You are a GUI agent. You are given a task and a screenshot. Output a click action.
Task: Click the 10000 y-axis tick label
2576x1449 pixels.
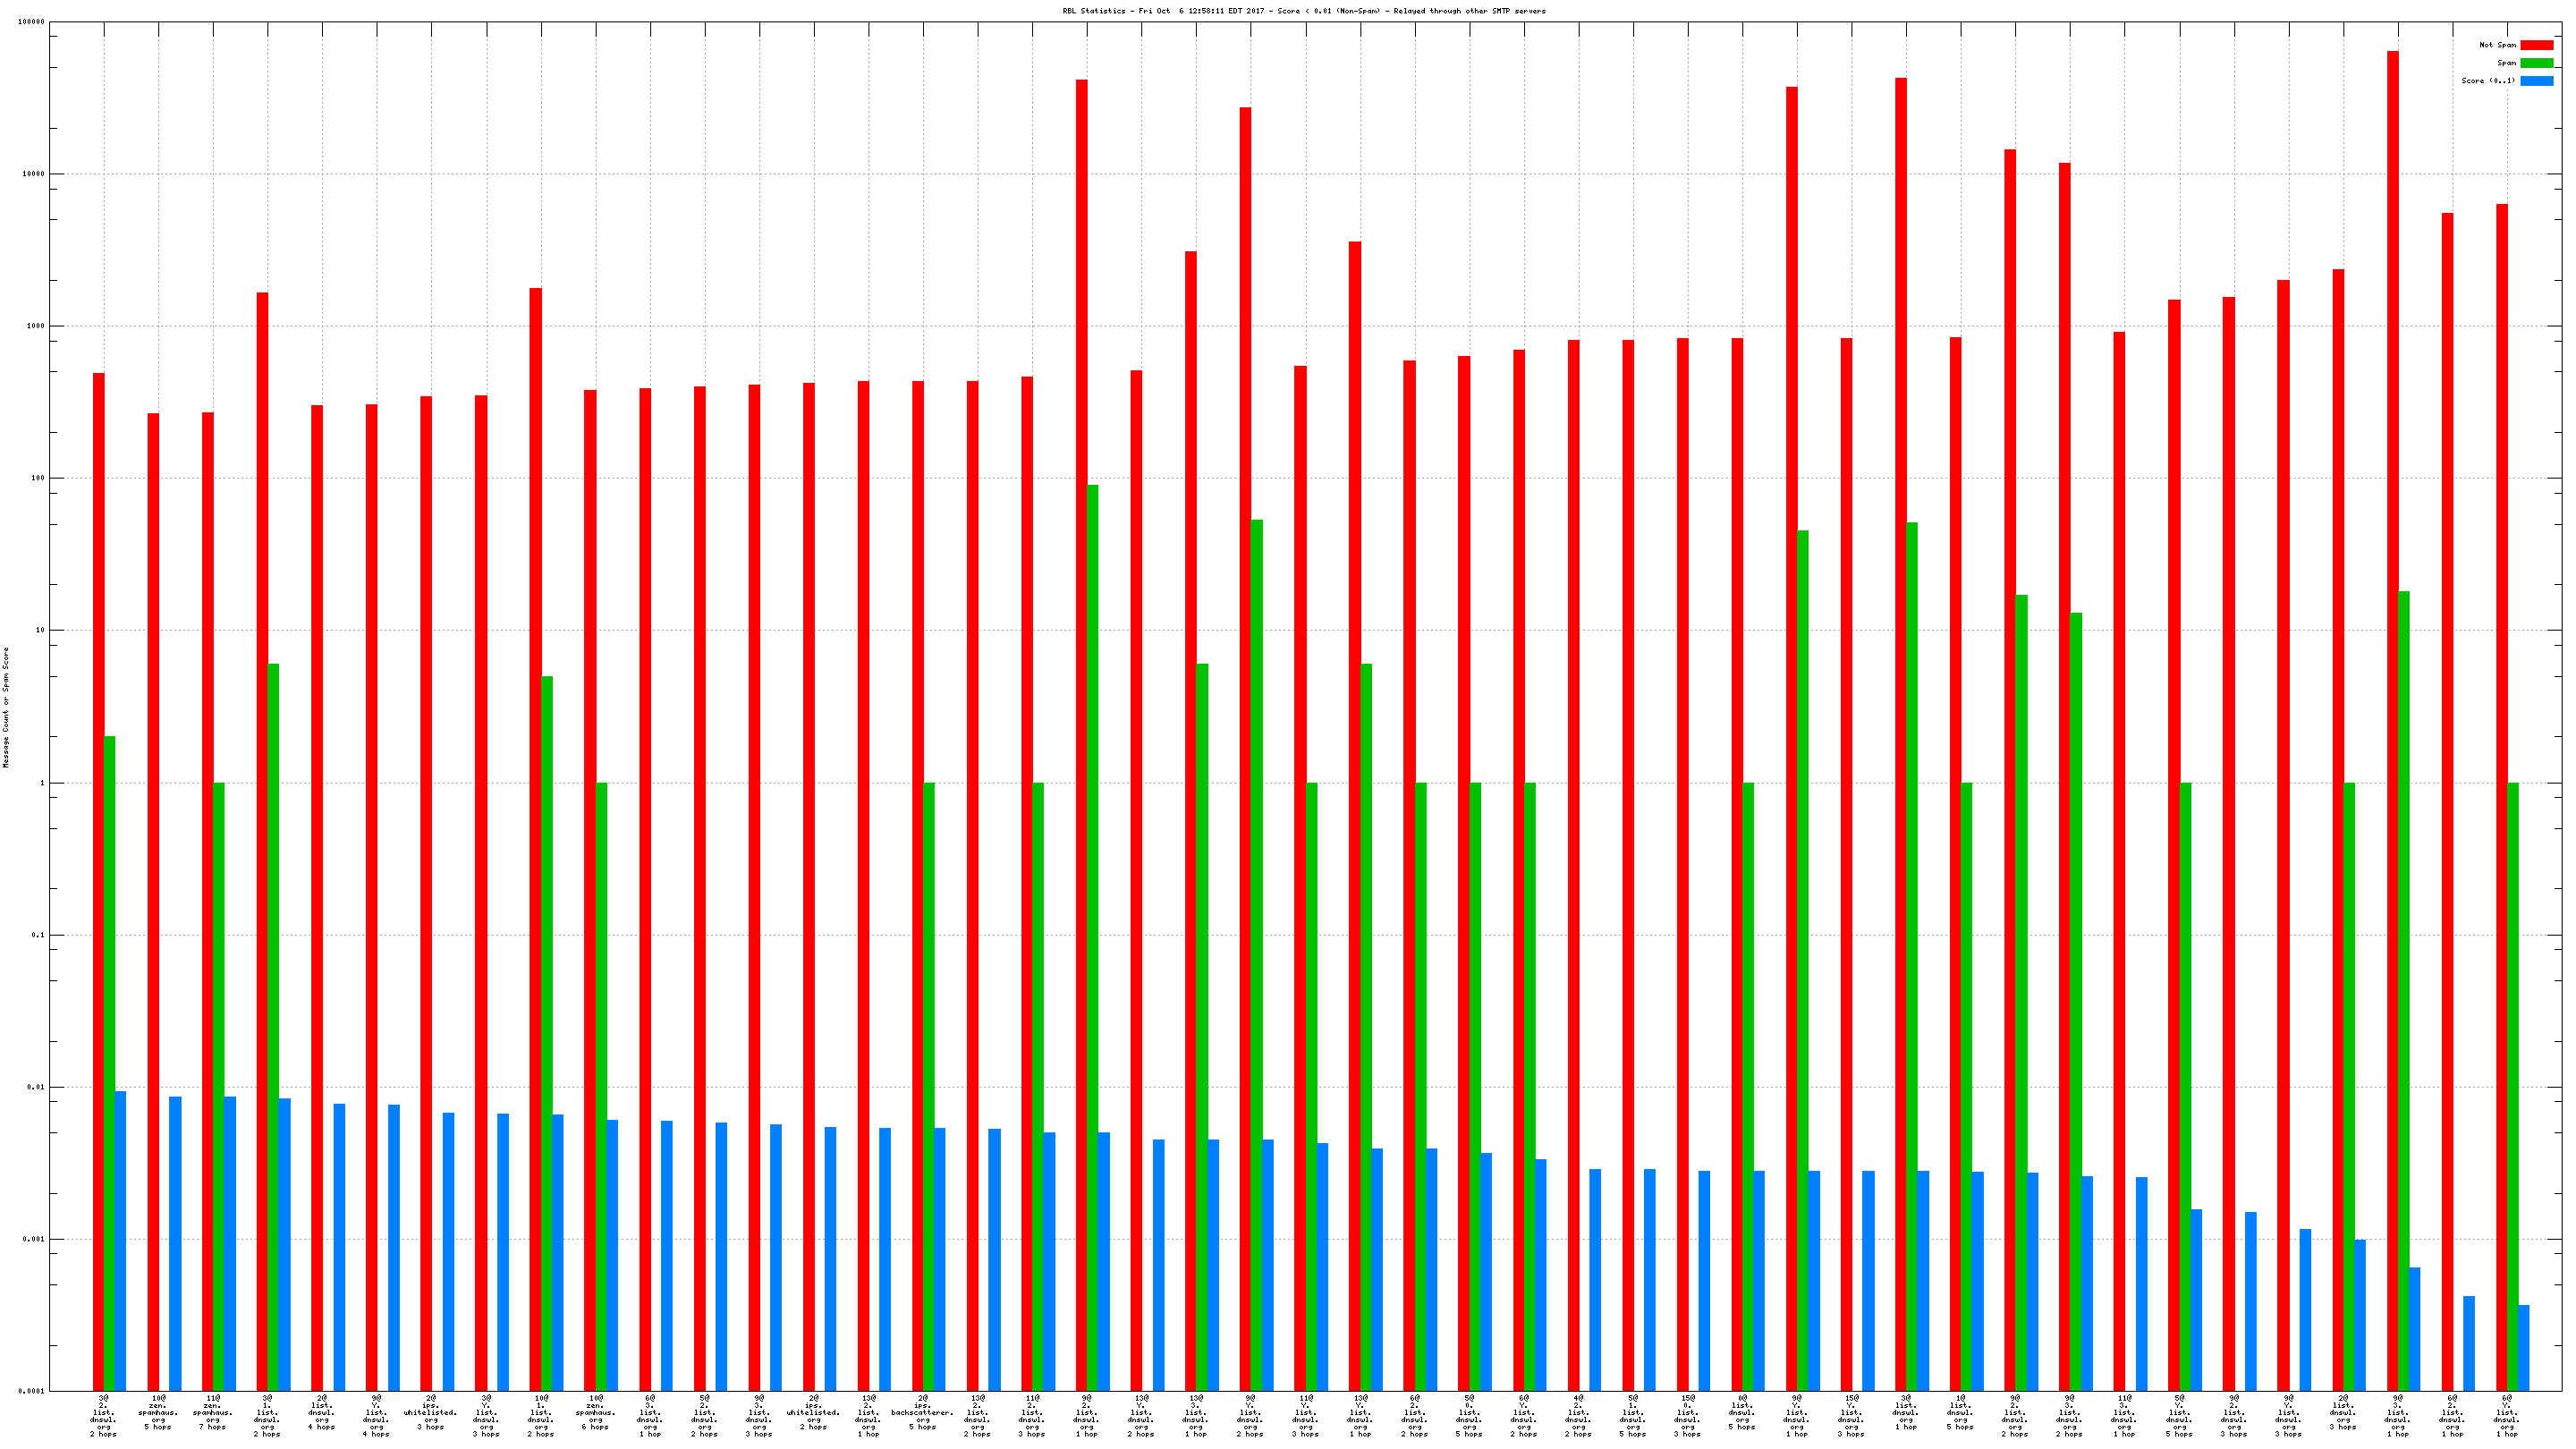click(33, 174)
